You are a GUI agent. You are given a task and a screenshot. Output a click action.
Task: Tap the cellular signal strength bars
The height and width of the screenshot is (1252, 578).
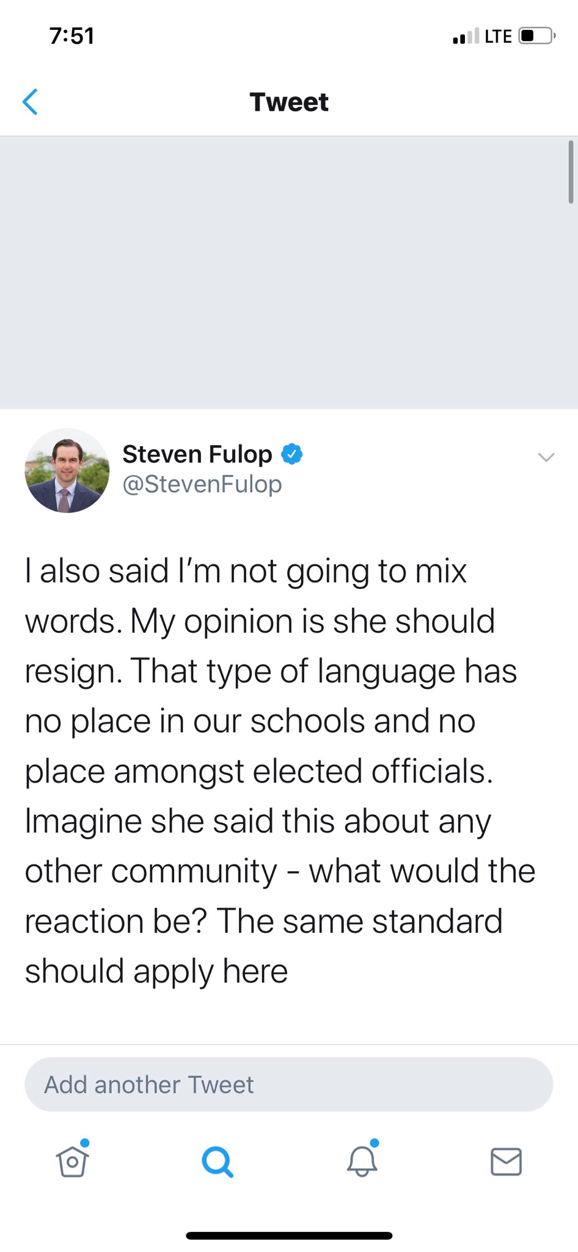tap(466, 37)
